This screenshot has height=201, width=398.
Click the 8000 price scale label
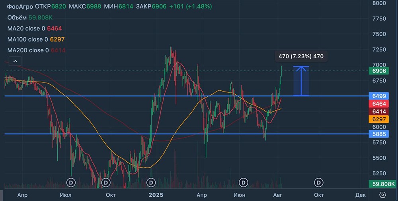click(x=379, y=3)
